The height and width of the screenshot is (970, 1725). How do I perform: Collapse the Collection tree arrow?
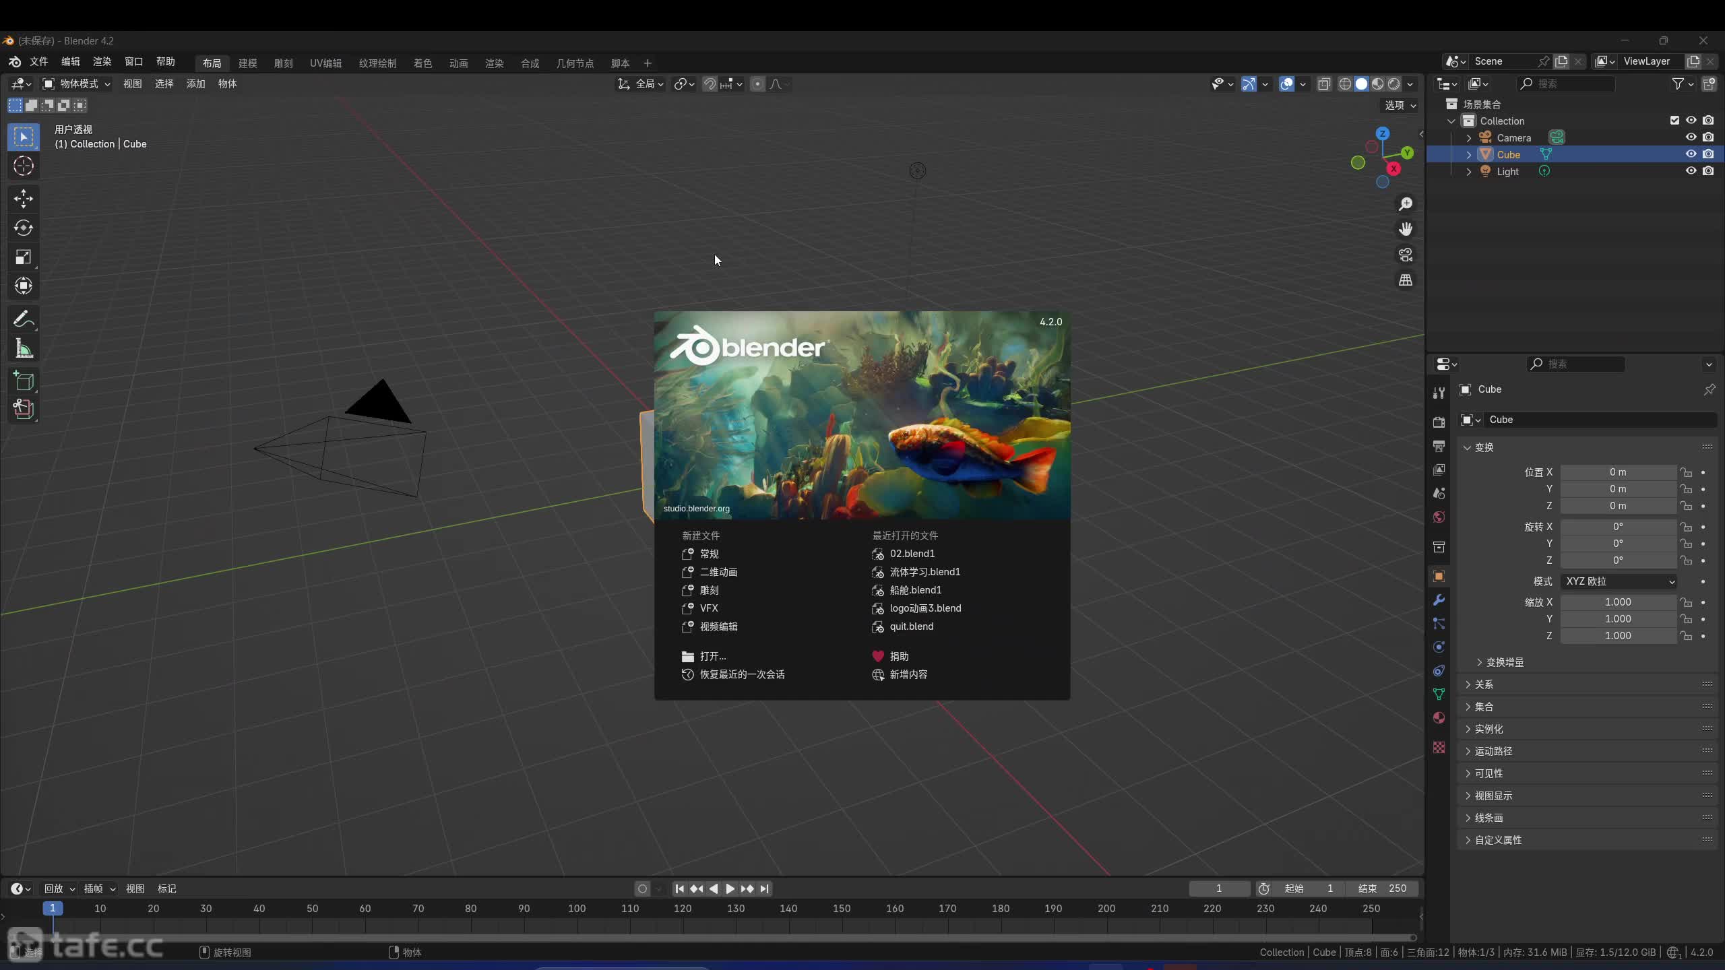pyautogui.click(x=1451, y=121)
